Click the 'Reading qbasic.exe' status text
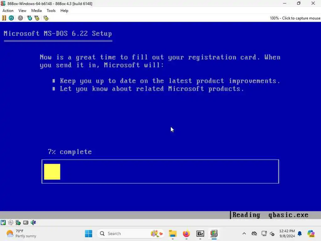Screen dimensions: 321x241 (270, 215)
